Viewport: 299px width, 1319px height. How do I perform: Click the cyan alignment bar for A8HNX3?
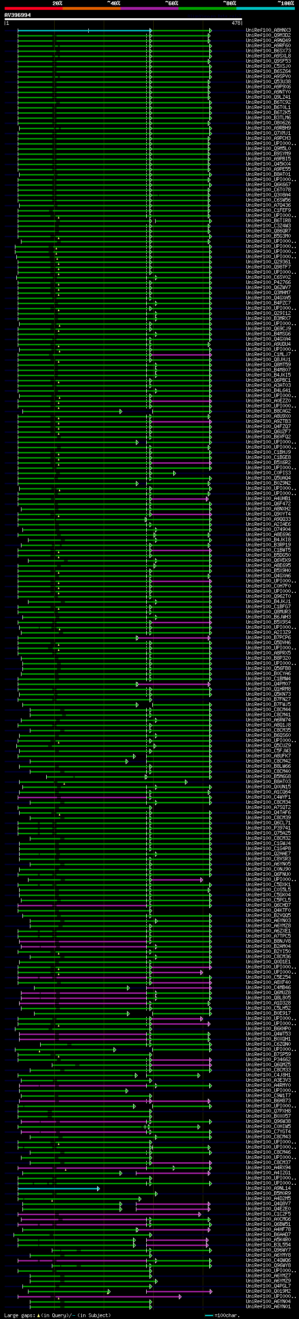[84, 31]
